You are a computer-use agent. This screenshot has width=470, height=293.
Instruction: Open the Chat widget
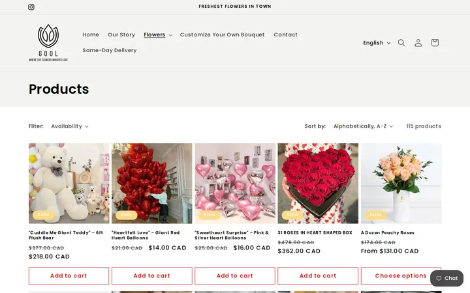pos(446,279)
